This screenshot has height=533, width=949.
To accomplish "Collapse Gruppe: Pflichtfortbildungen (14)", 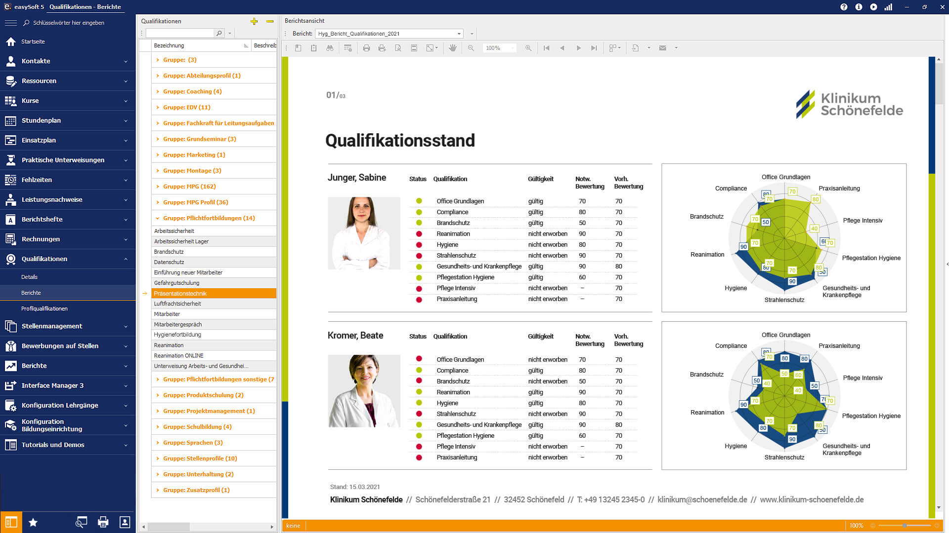I will pyautogui.click(x=158, y=218).
